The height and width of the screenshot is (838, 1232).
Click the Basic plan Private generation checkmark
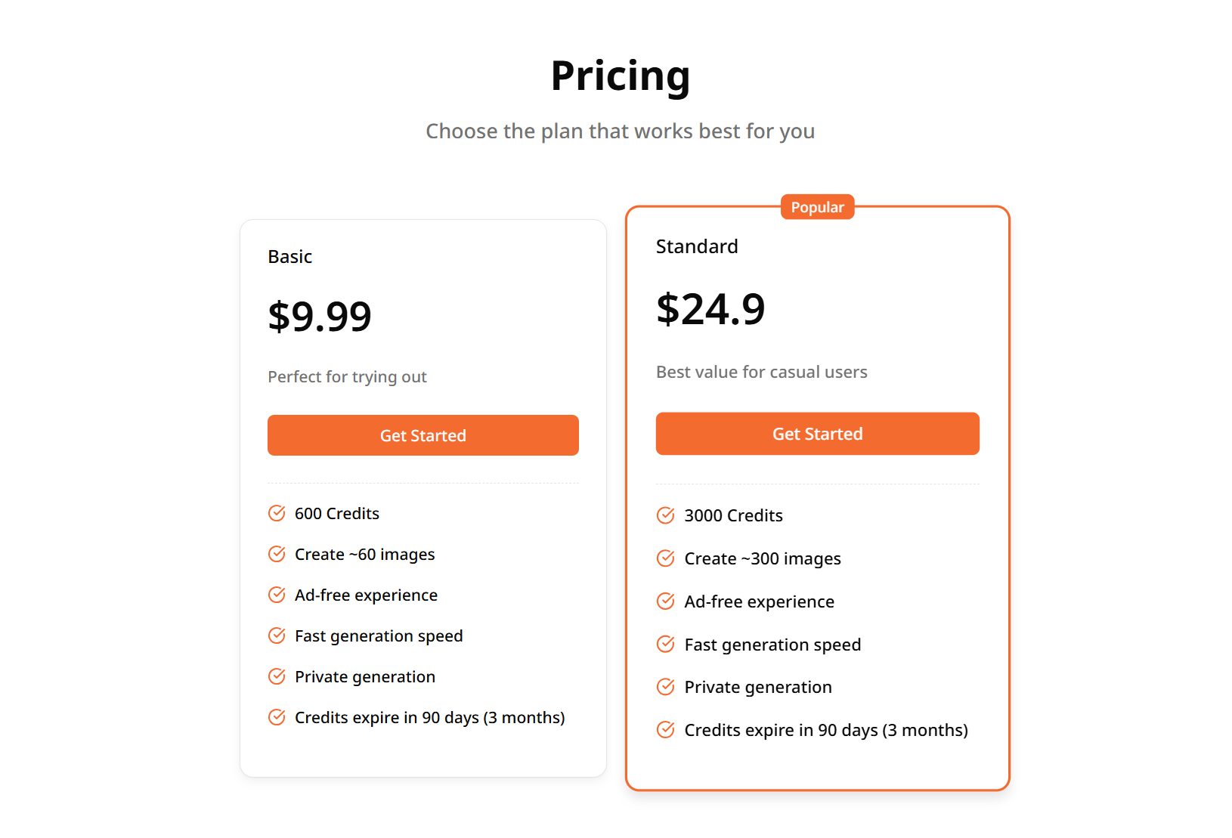pos(277,677)
